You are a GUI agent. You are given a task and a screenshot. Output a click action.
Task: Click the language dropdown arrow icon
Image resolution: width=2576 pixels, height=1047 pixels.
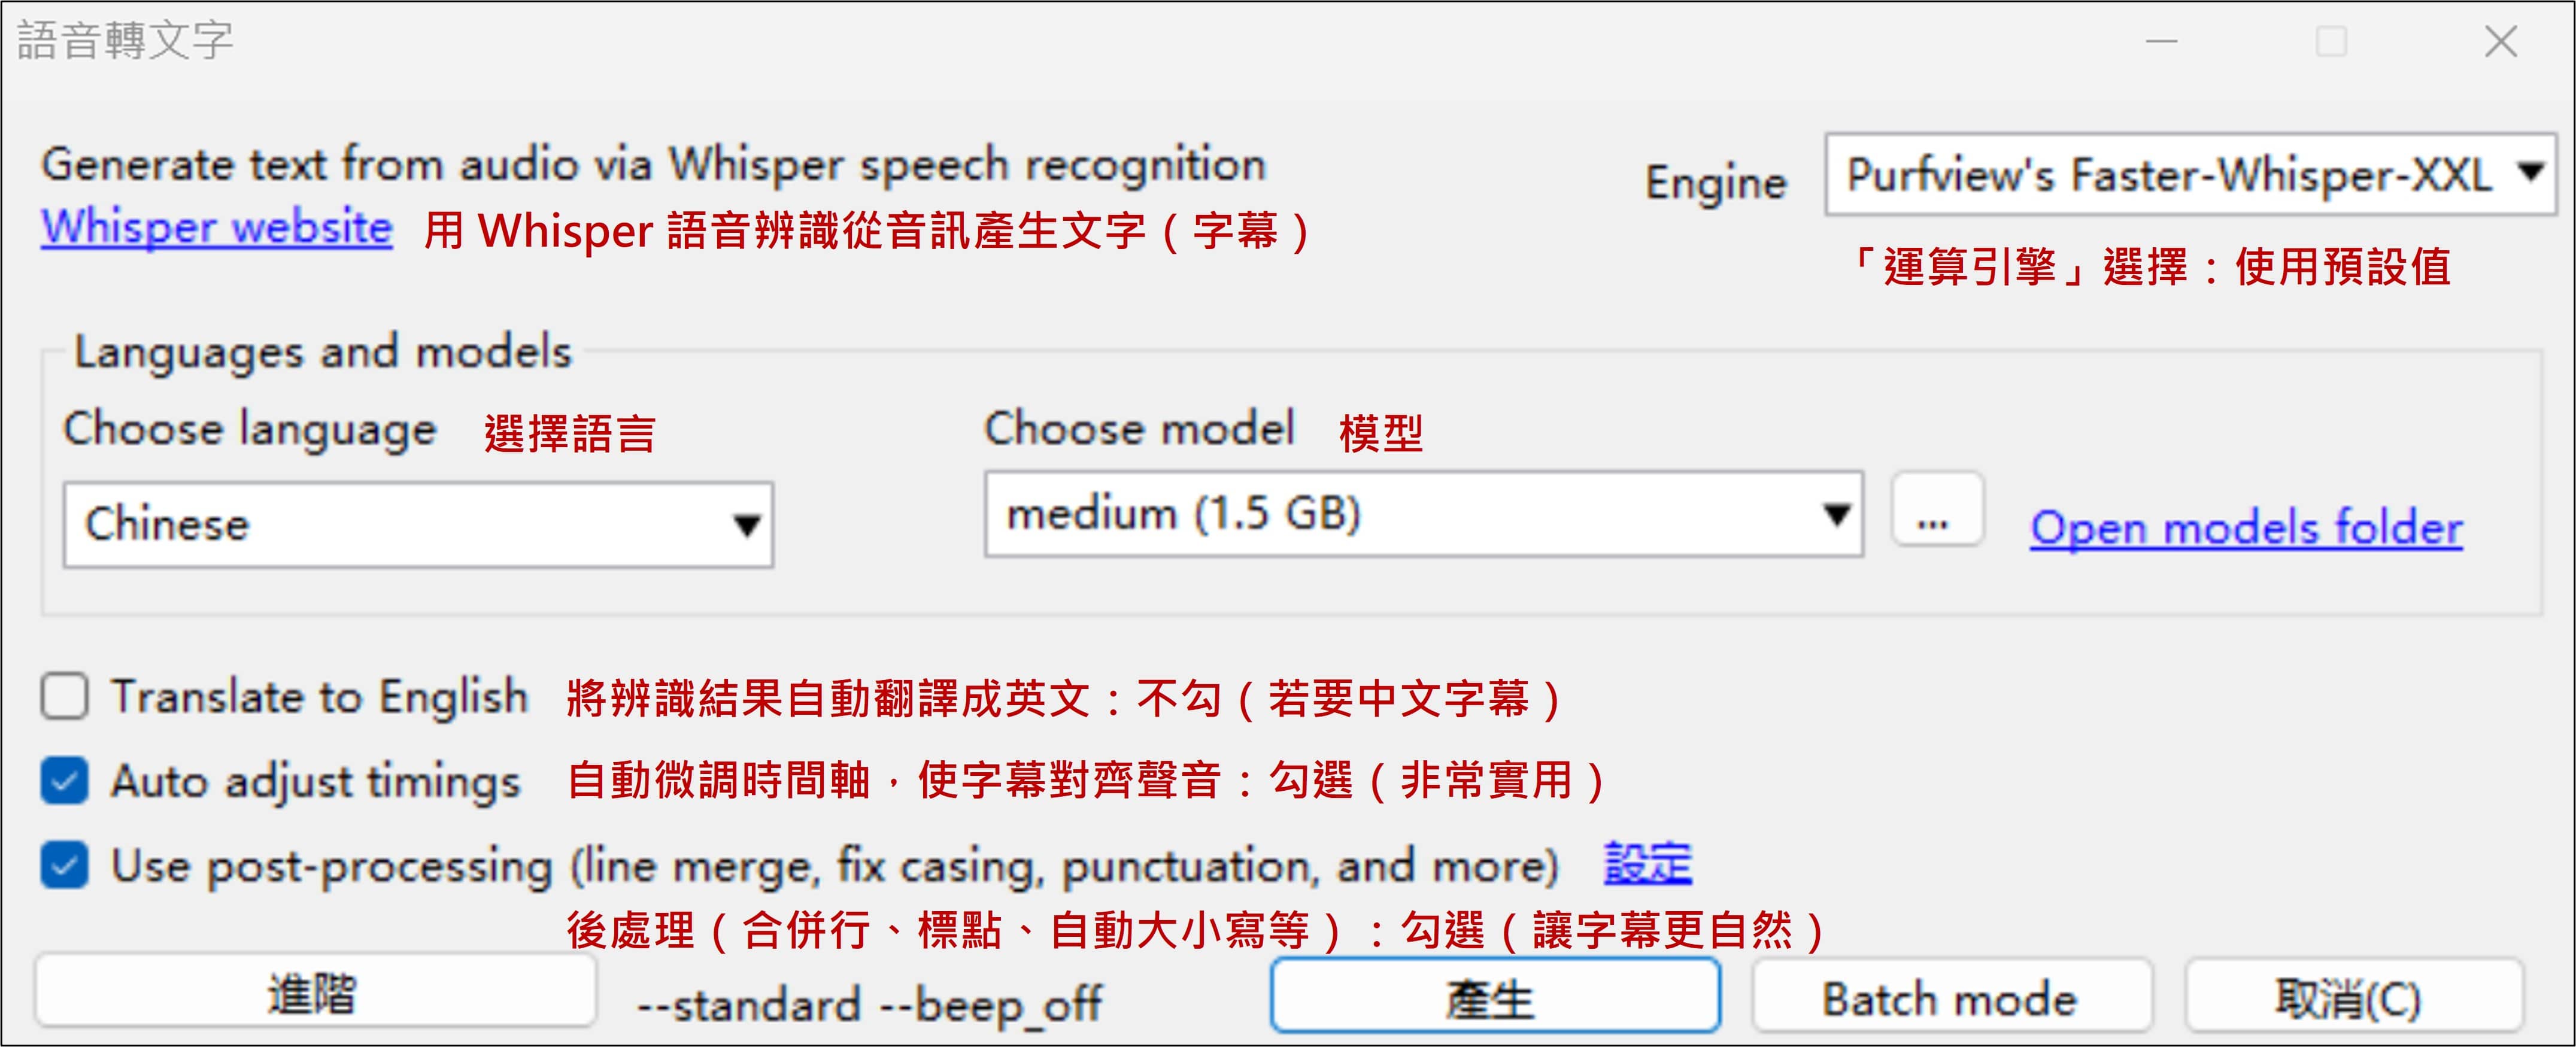[746, 525]
